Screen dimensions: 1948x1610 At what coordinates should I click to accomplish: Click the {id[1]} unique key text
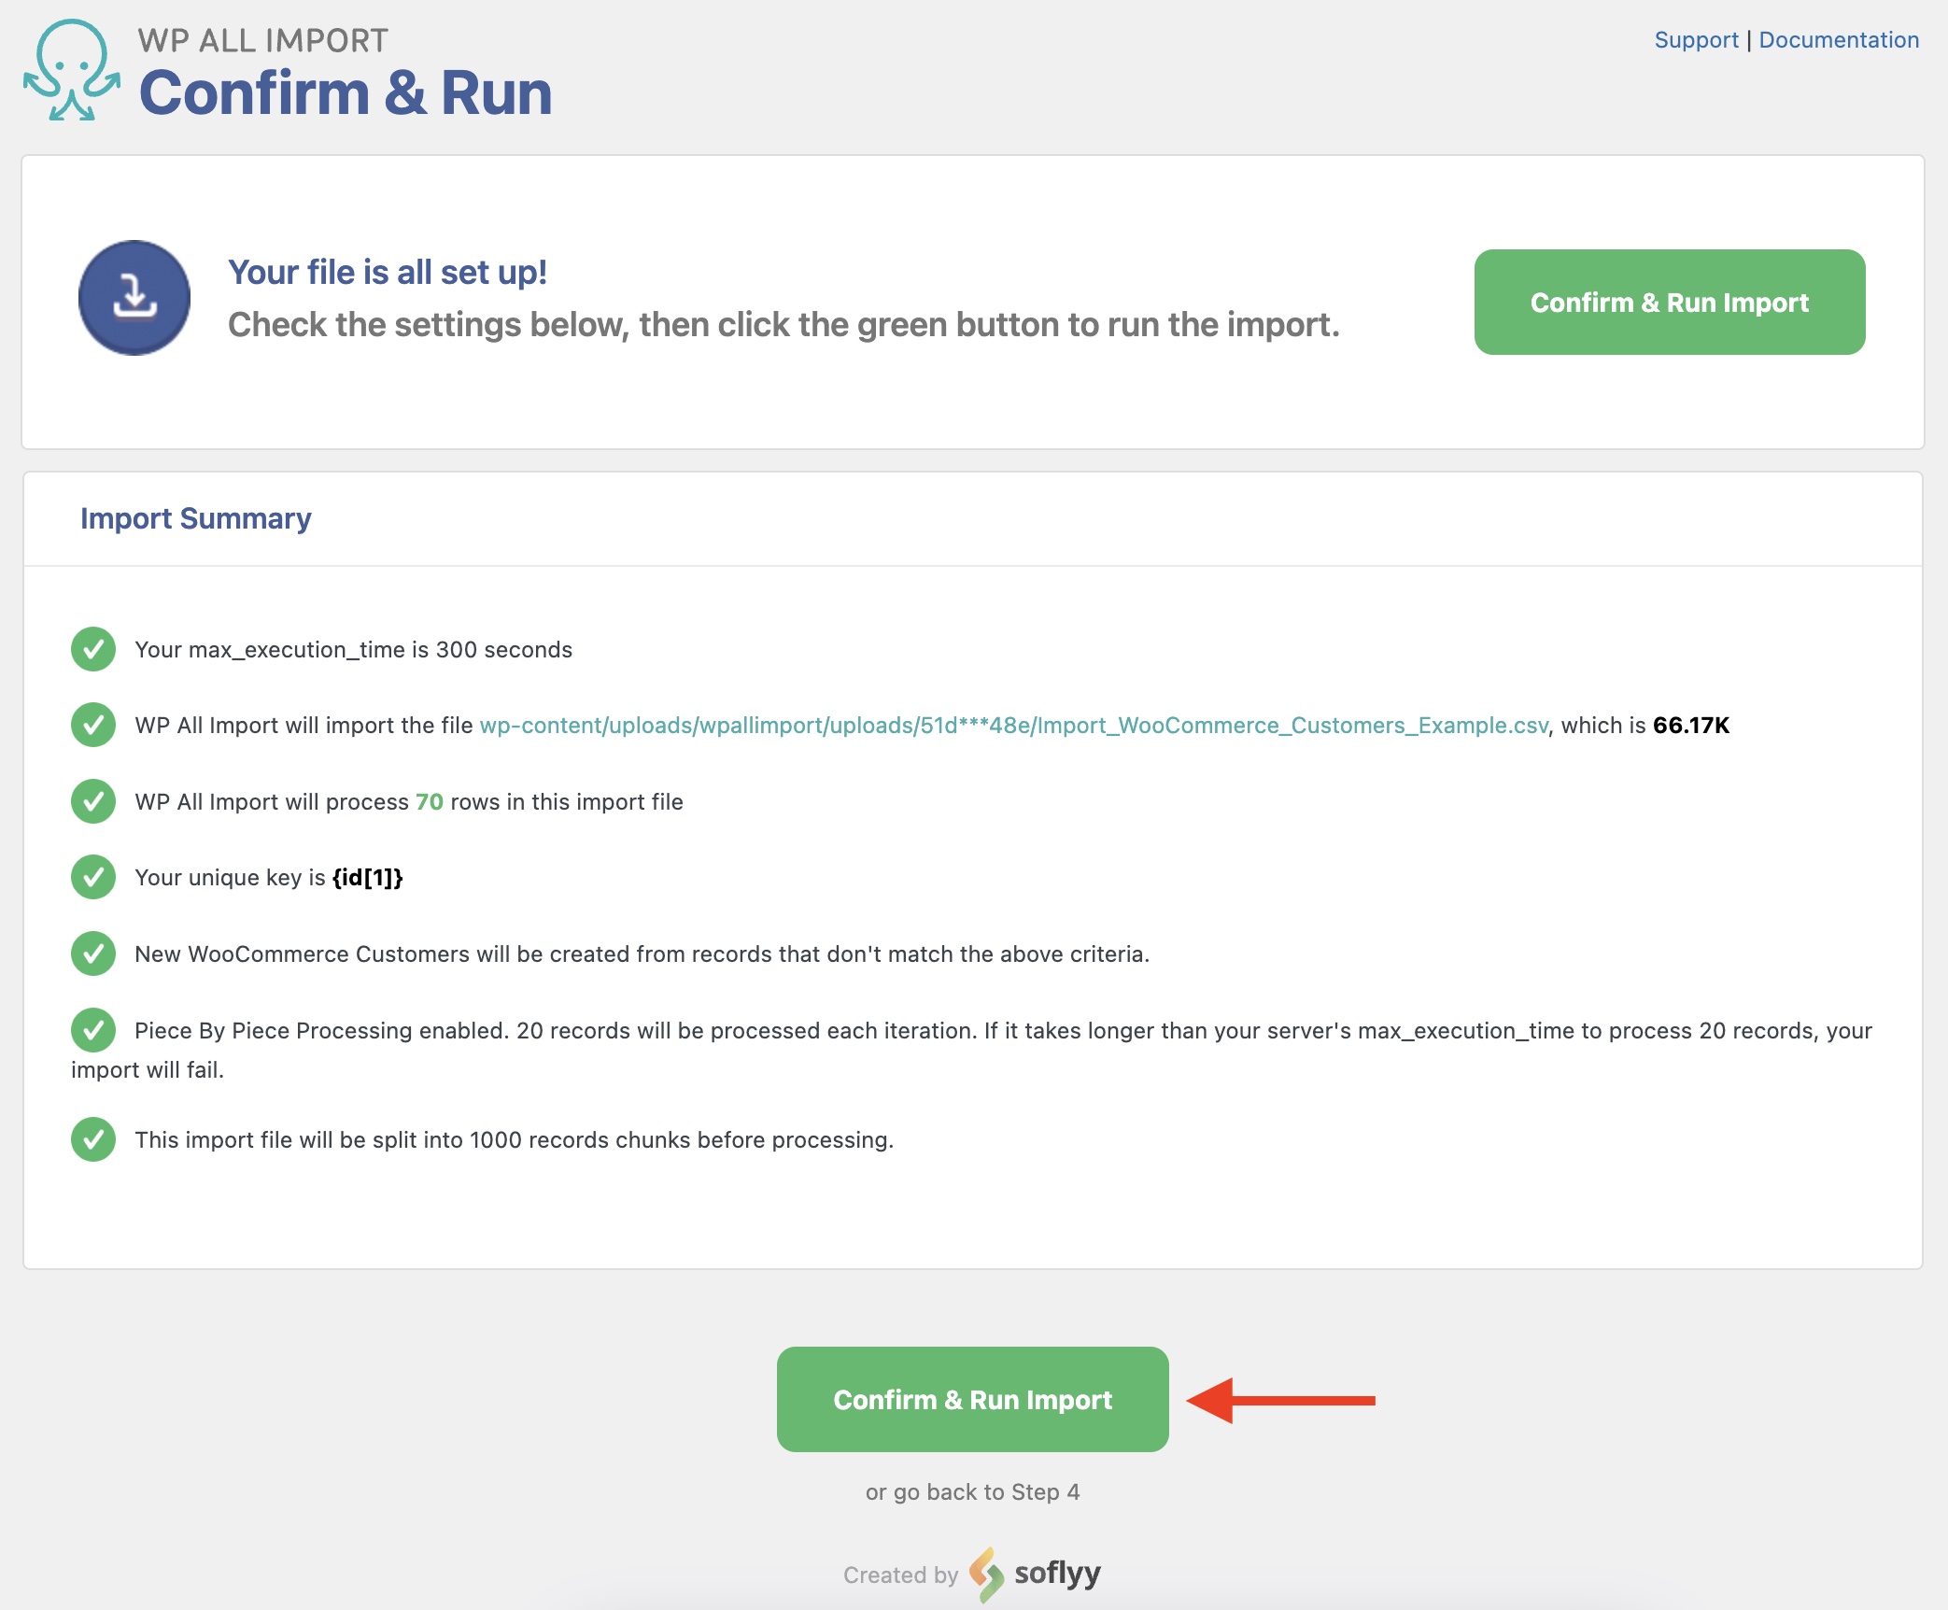367,878
